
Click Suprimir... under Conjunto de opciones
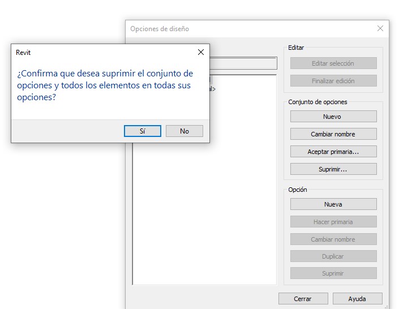point(333,169)
